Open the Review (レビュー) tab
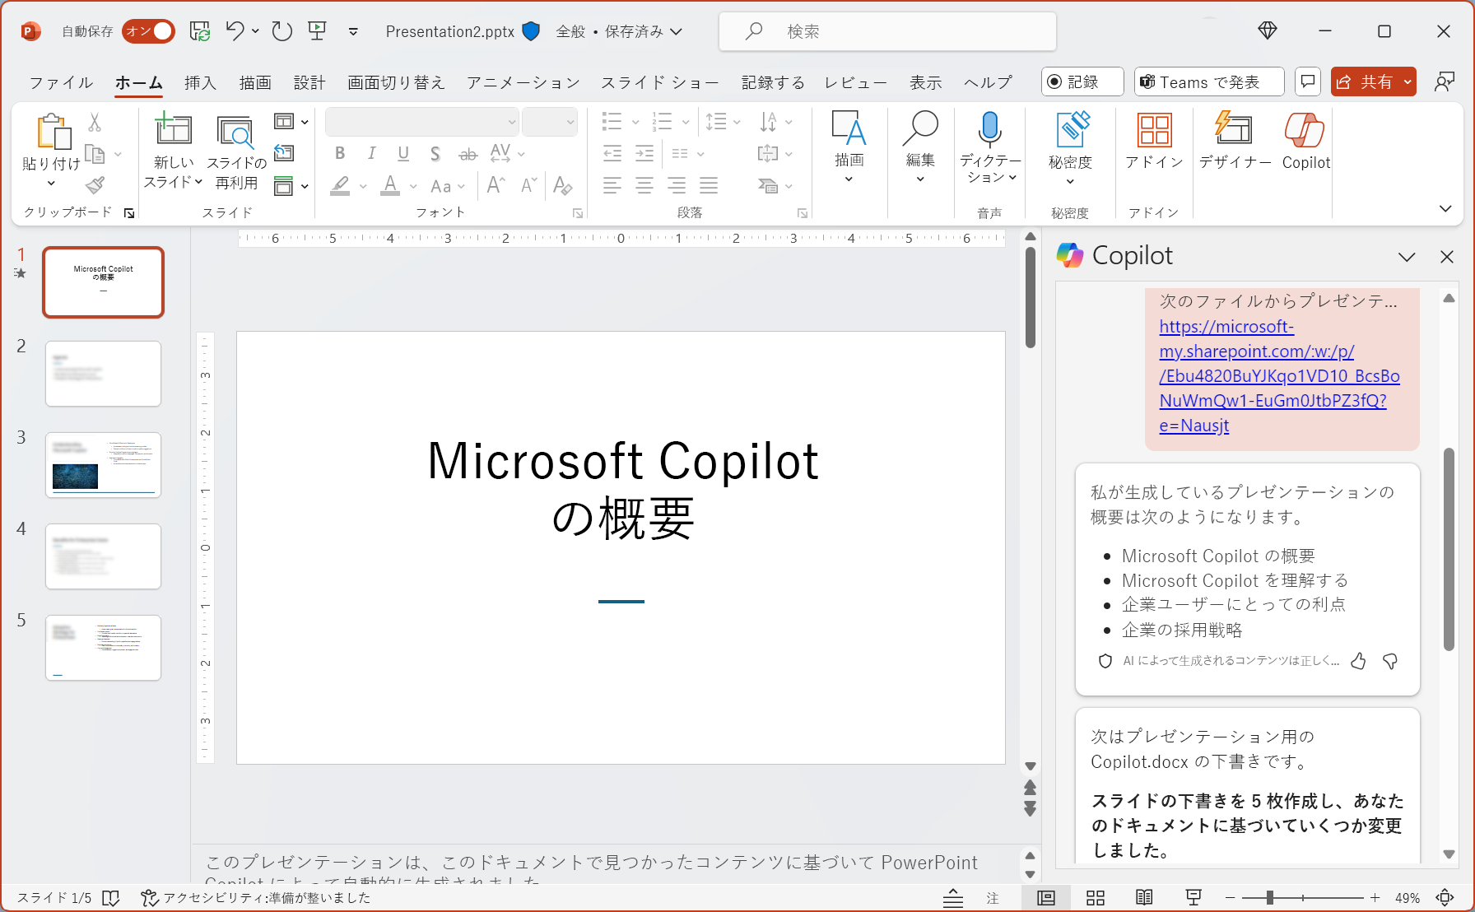Image resolution: width=1475 pixels, height=912 pixels. [856, 82]
